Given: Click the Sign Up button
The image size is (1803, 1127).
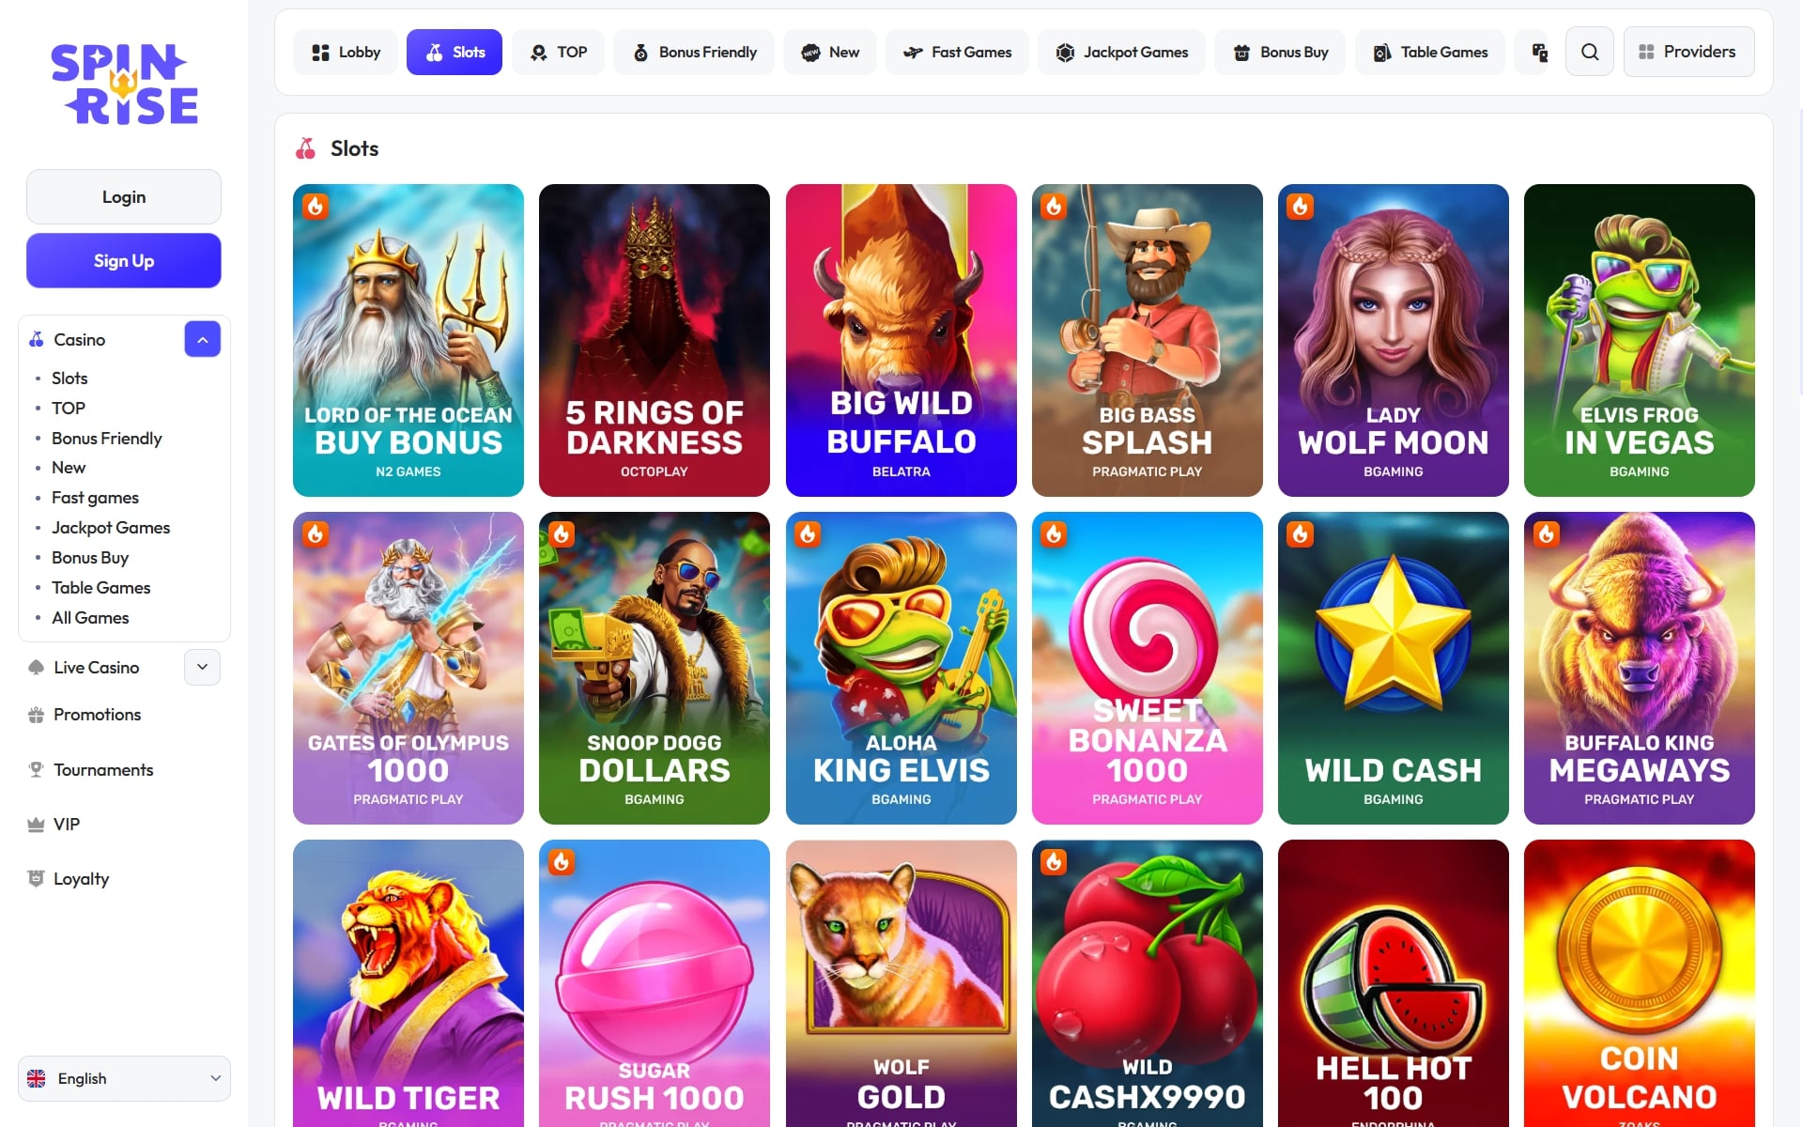Looking at the screenshot, I should click(x=124, y=261).
